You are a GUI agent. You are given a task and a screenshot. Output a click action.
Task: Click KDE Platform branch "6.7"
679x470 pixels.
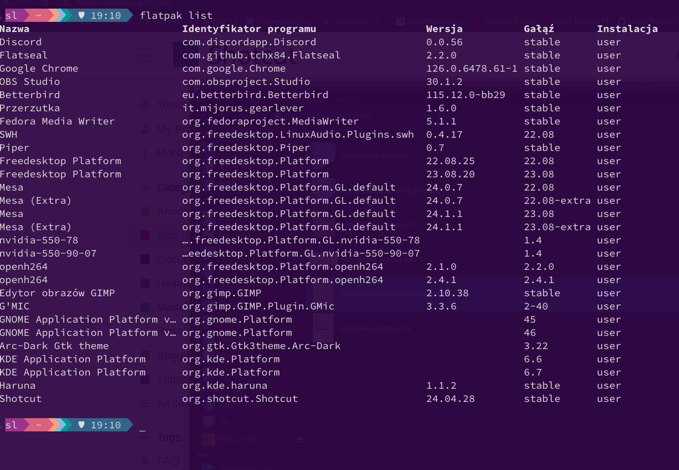[533, 372]
